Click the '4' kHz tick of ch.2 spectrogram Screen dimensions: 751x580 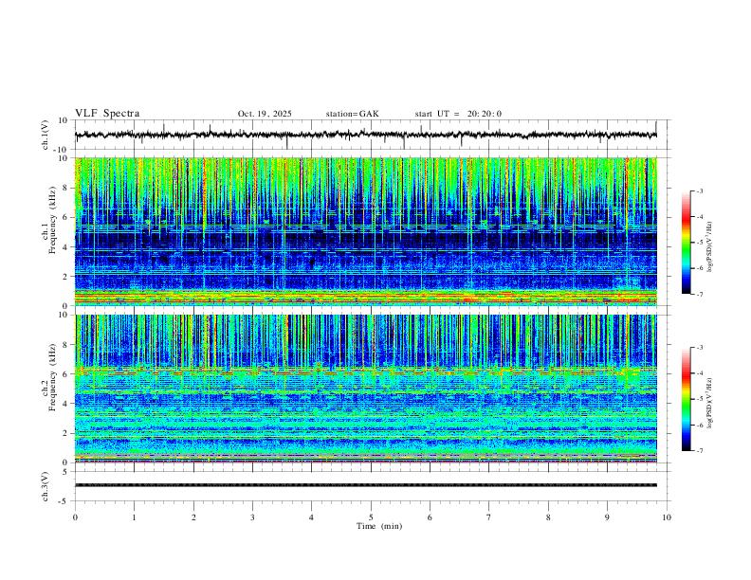point(66,404)
